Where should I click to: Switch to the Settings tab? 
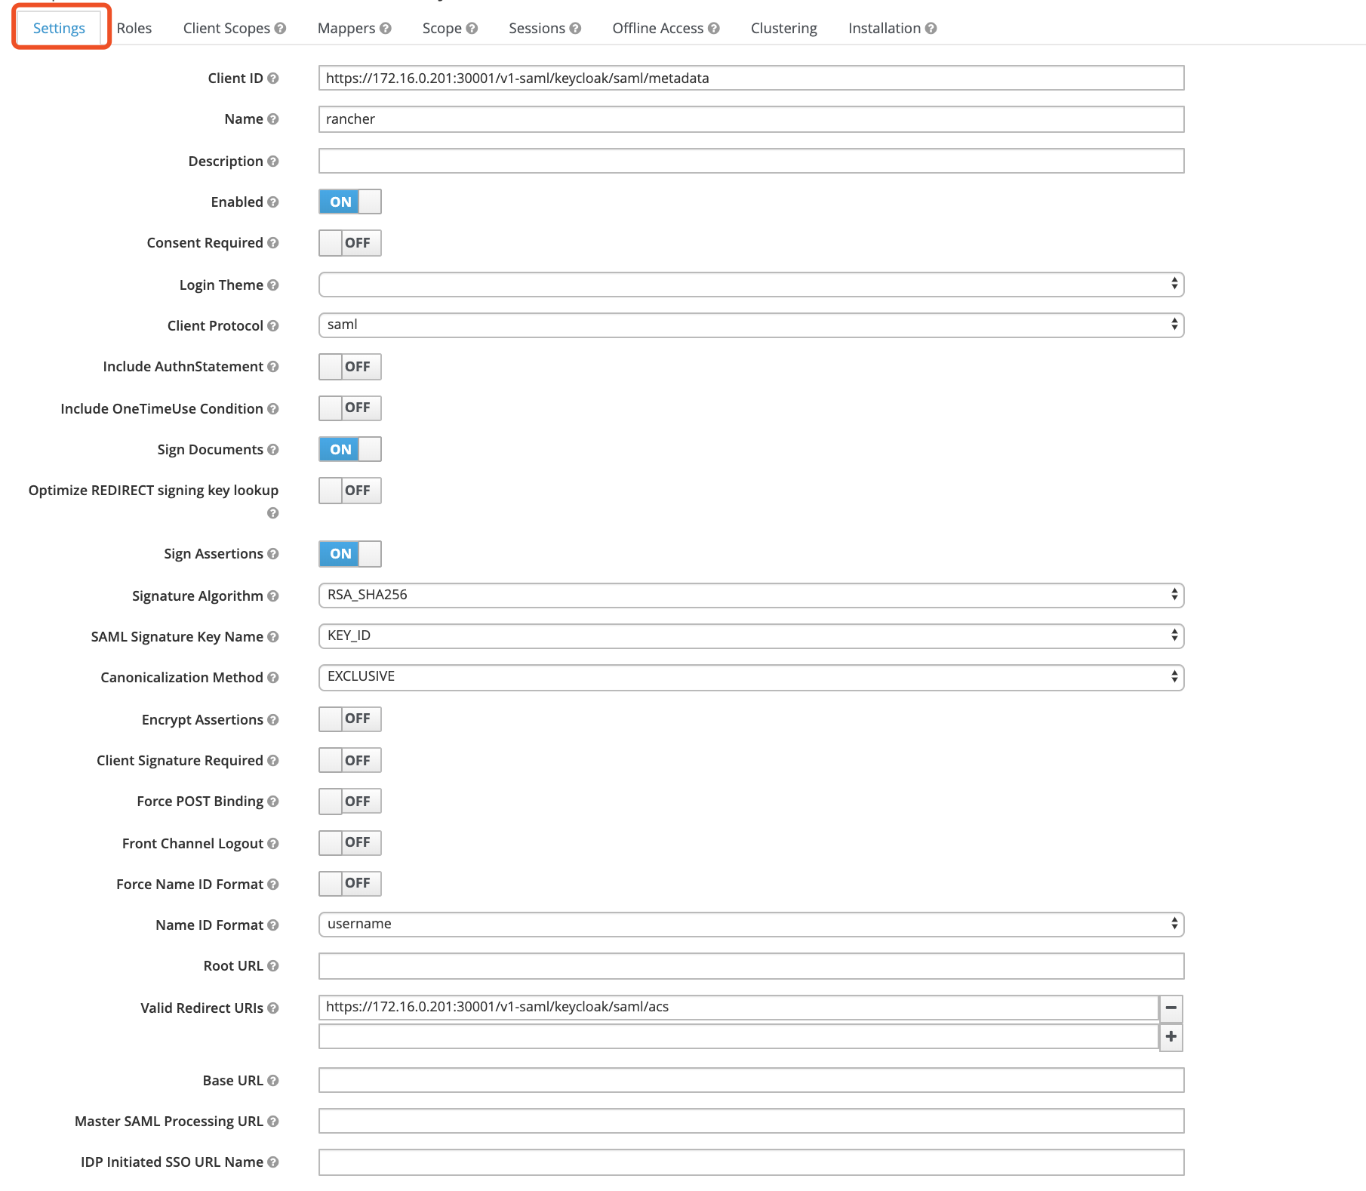(59, 29)
